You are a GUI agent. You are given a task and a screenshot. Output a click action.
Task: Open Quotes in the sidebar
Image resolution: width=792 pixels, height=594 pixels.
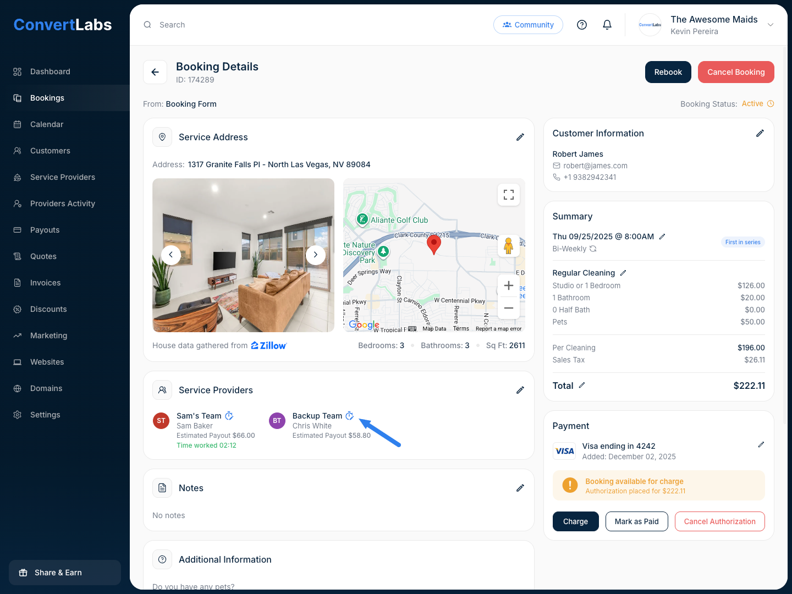(x=65, y=256)
